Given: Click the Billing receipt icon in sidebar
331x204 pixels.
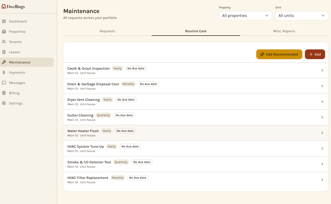Looking at the screenshot, I should (x=4, y=93).
